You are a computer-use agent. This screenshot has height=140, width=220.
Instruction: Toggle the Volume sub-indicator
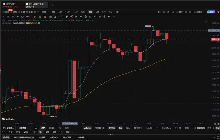point(87,128)
